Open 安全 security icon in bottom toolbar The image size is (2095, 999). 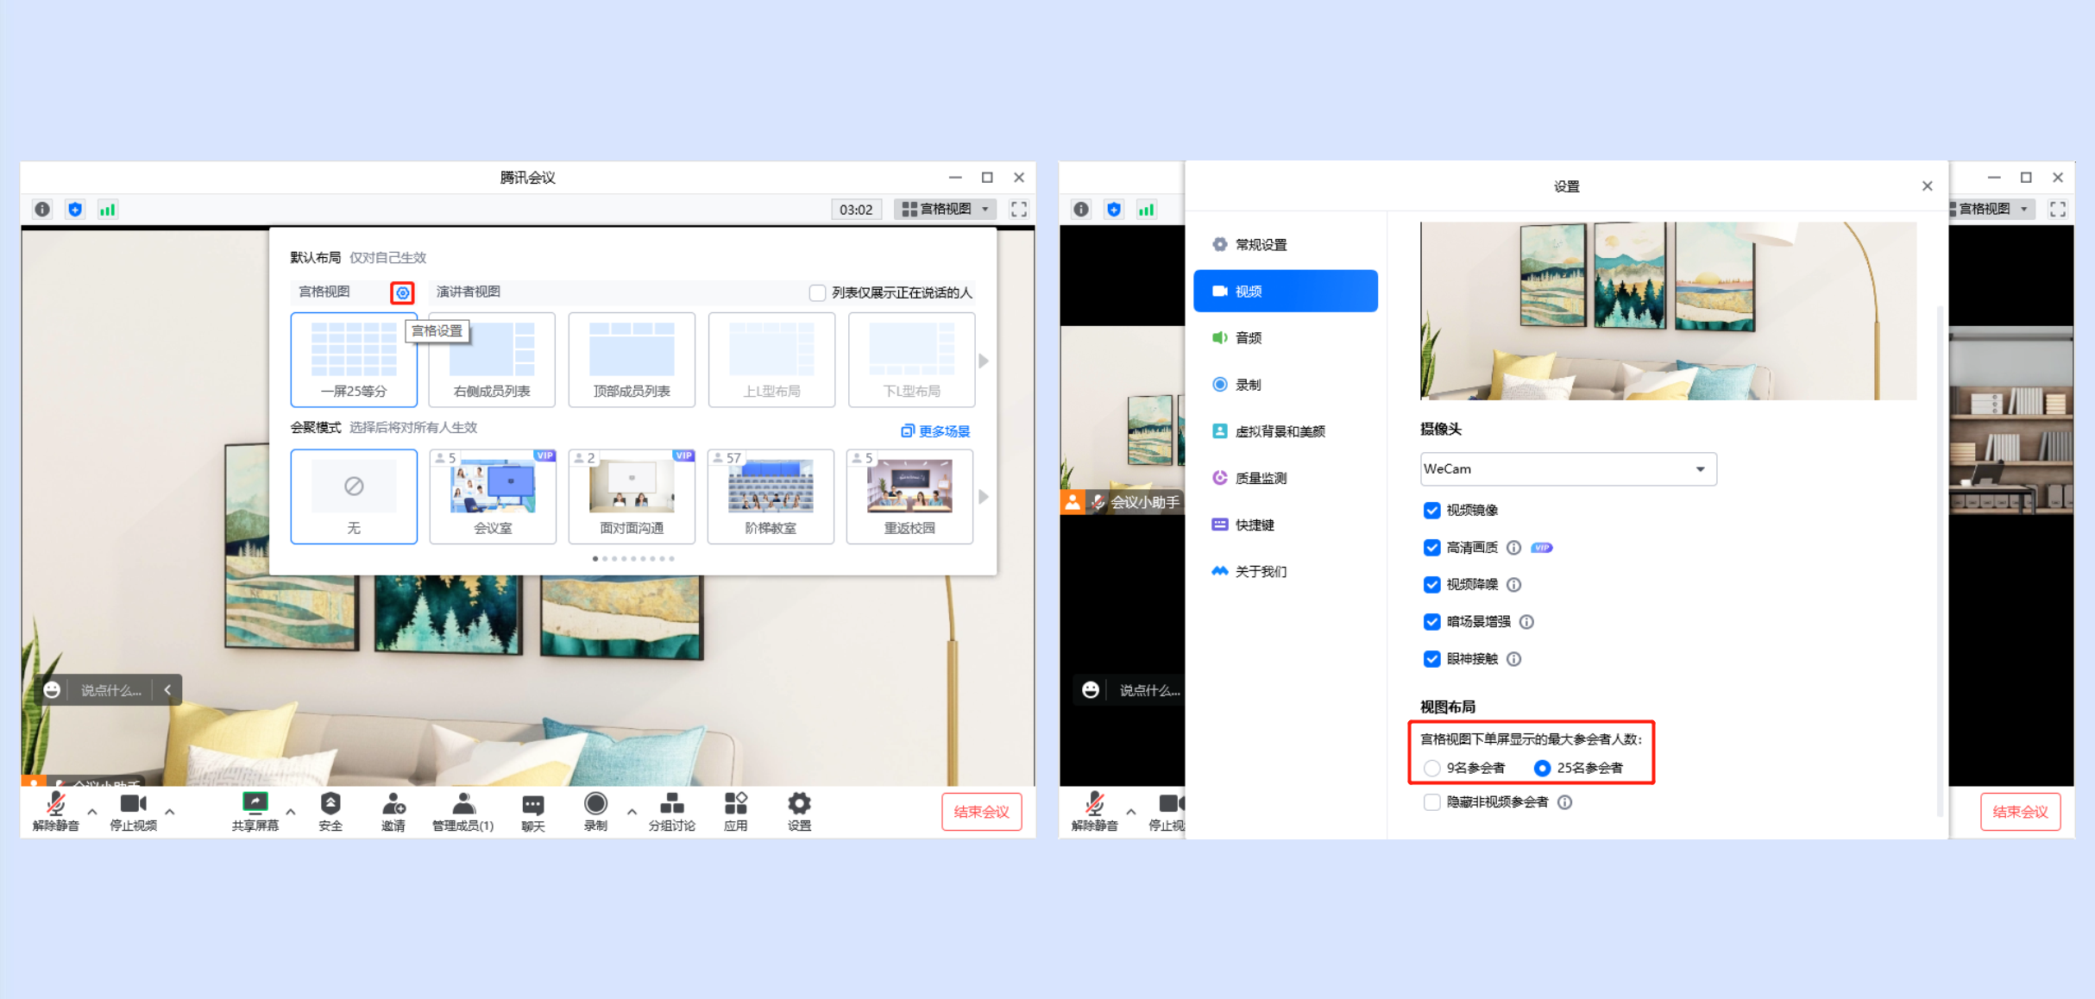[x=330, y=803]
